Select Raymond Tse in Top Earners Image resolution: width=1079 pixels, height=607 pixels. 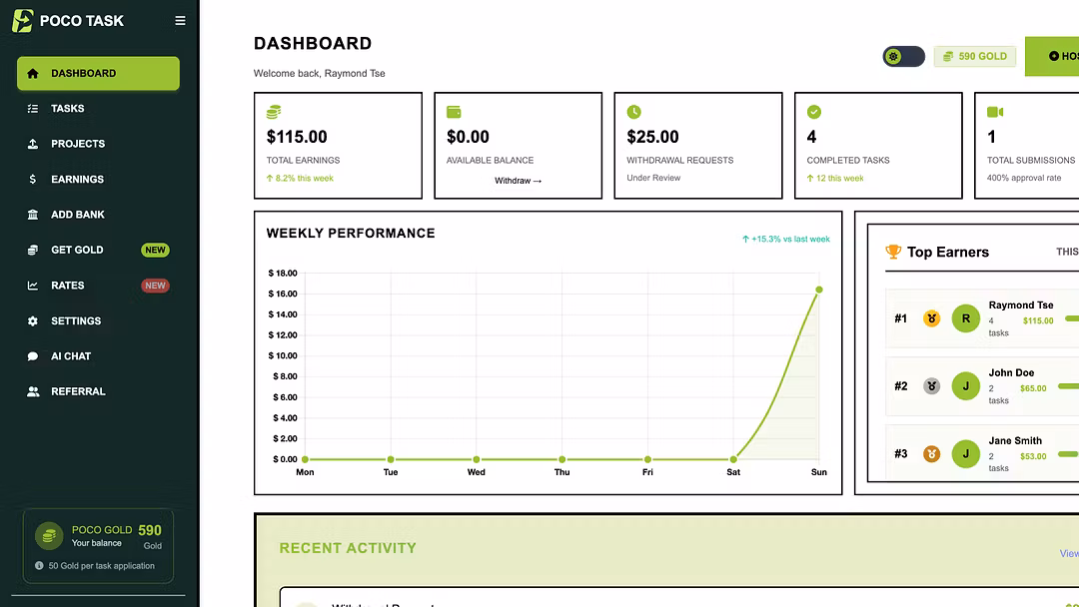(x=1020, y=305)
